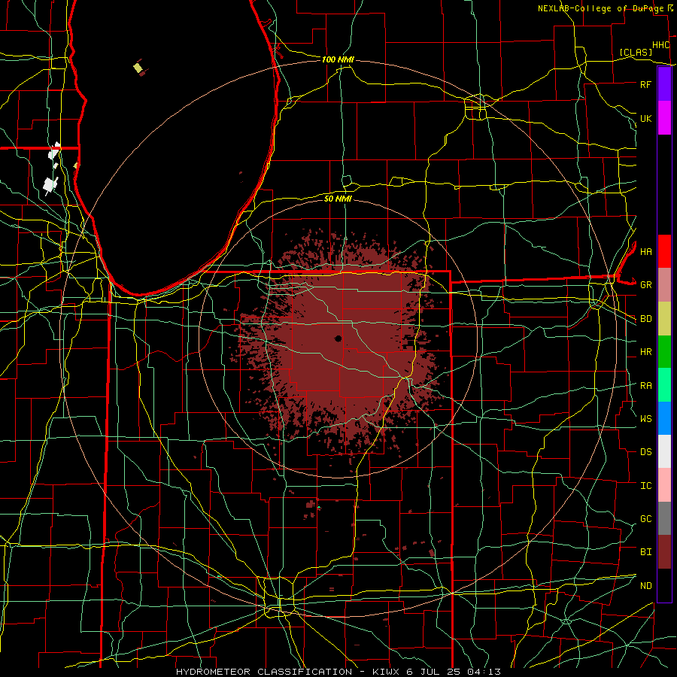This screenshot has width=677, height=677.
Task: Click the HHC product code label
Action: [660, 45]
